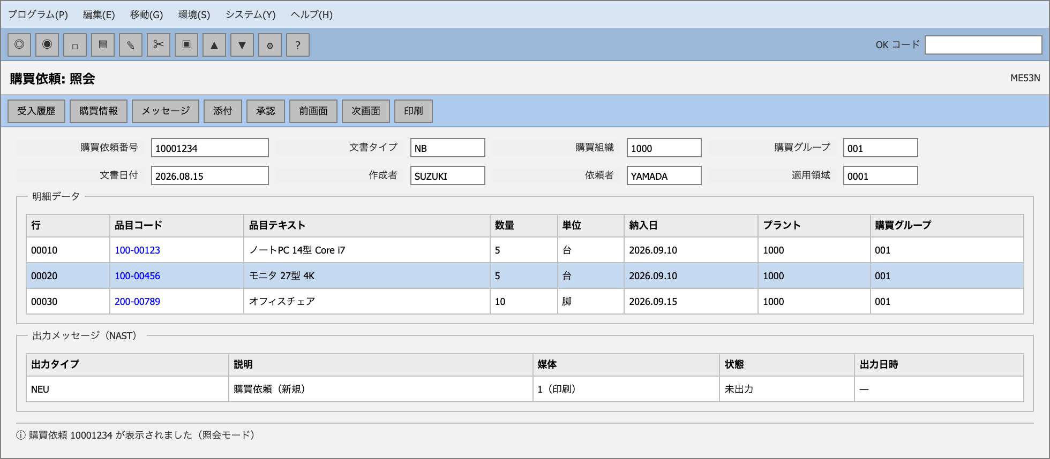Image resolution: width=1050 pixels, height=459 pixels.
Task: Click the up triangle toolbar icon
Action: (214, 45)
